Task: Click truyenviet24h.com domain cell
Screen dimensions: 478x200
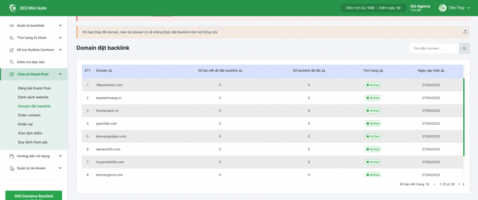Action: point(110,162)
